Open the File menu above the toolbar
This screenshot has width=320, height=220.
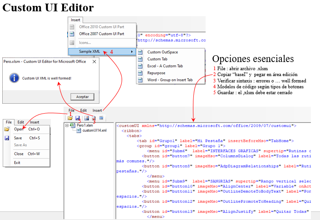[71, 110]
